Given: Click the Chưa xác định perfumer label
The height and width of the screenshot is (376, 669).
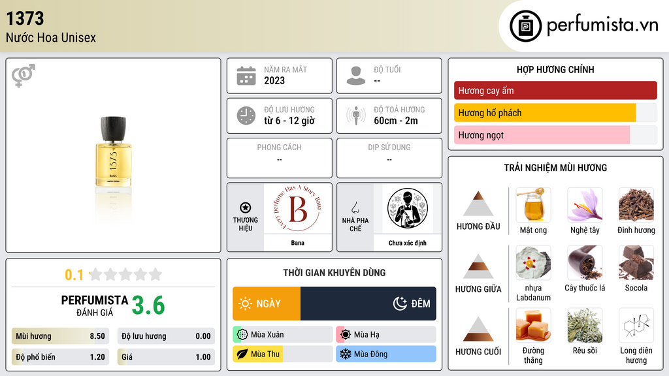Looking at the screenshot, I should [408, 243].
